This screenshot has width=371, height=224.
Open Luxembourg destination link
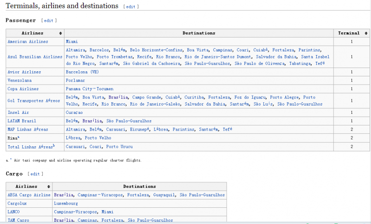(66, 204)
